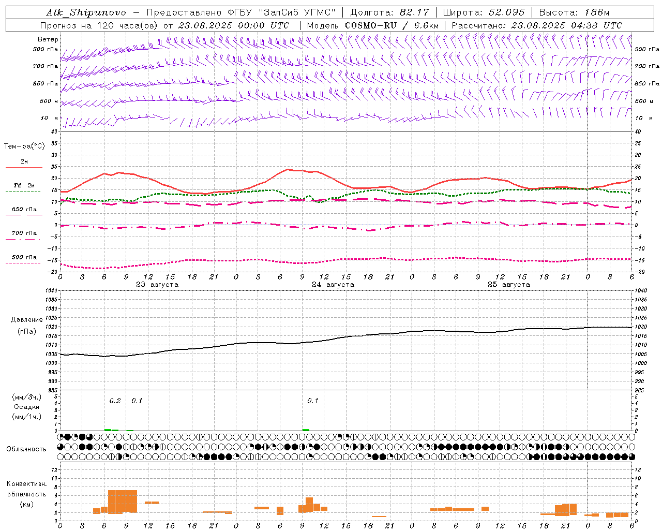Click the red 2м temperature legend line
Viewport: 662px width, 530px height.
coord(24,168)
